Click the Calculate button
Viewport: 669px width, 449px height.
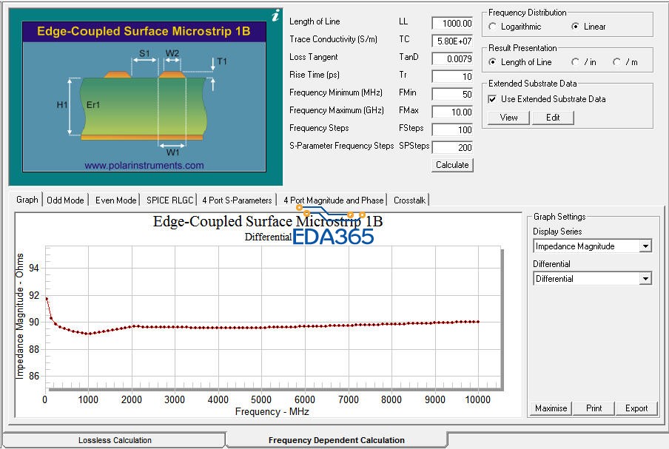point(452,165)
